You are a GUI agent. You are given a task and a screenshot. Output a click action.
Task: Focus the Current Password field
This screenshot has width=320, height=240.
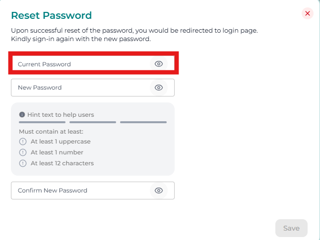79,64
